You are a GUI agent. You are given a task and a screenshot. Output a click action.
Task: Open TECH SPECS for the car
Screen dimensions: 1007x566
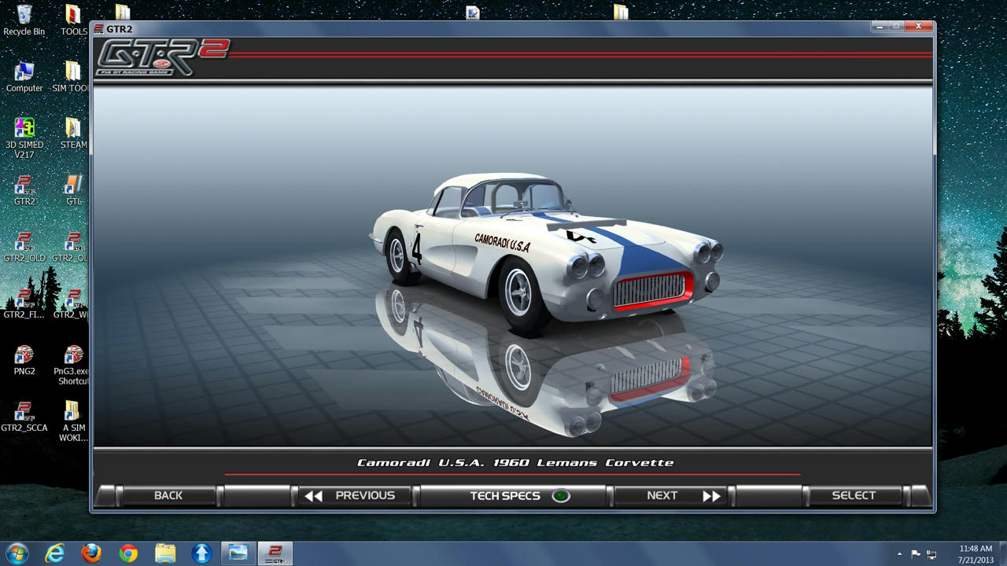tap(513, 496)
